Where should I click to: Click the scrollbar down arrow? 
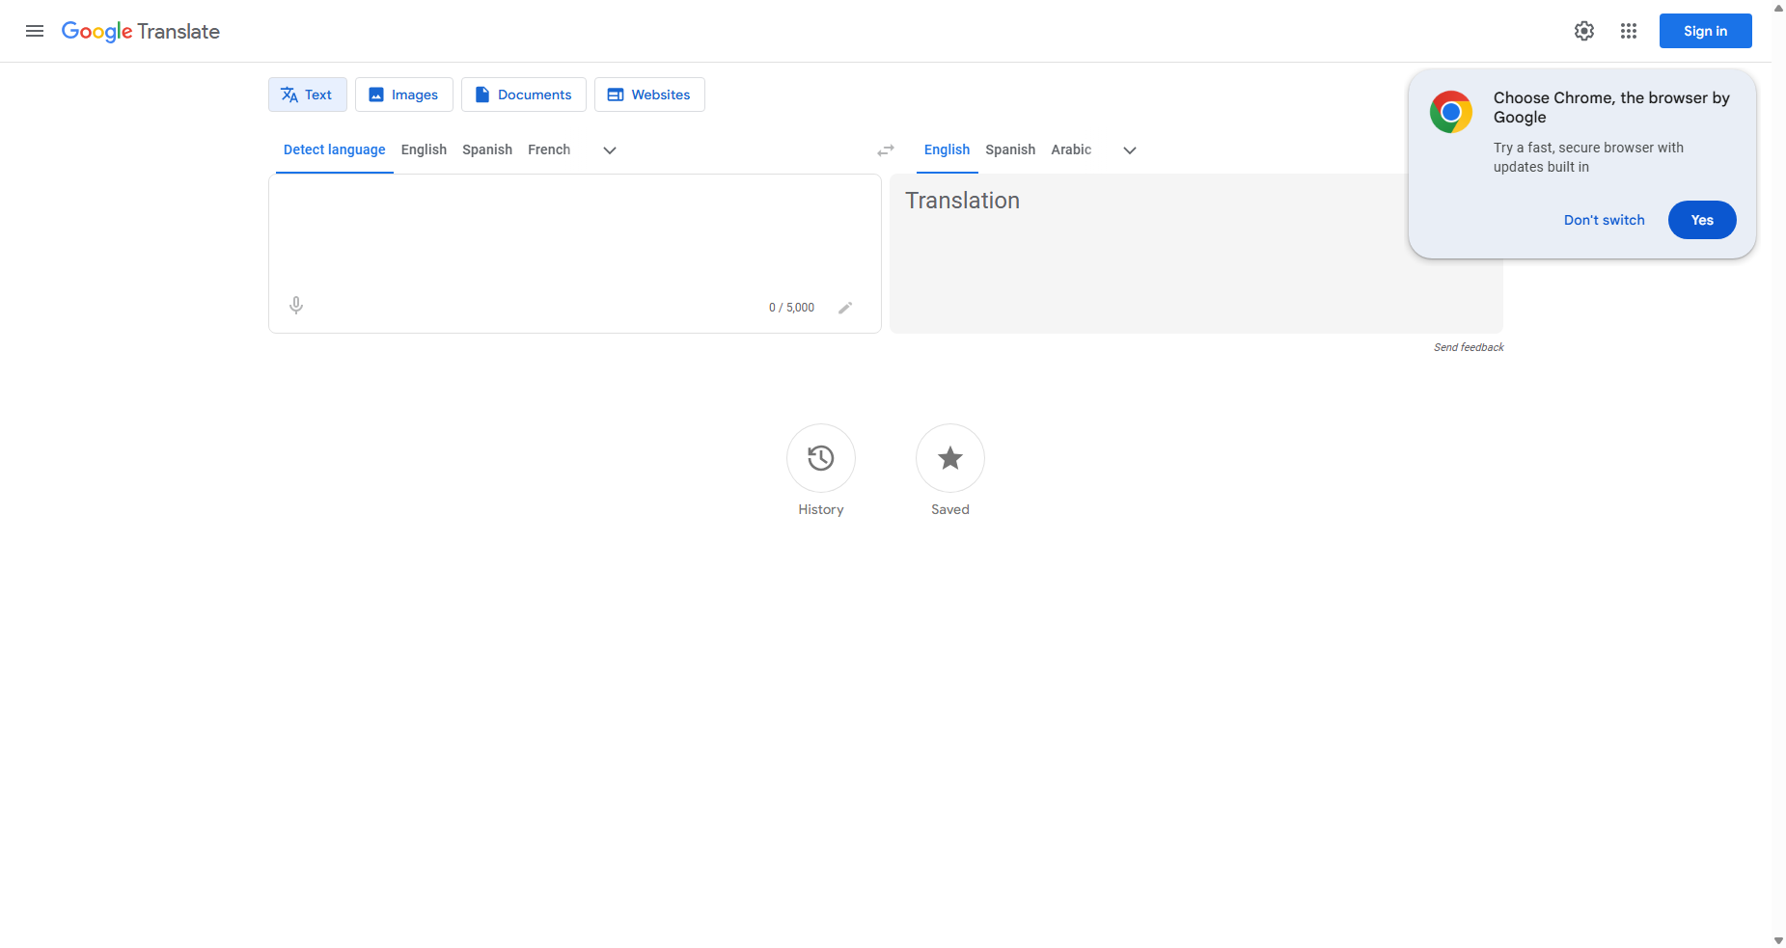1778,940
